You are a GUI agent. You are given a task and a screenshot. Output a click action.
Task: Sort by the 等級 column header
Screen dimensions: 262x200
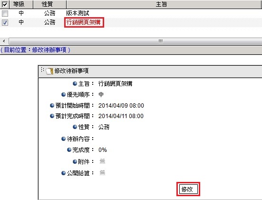click(x=21, y=4)
